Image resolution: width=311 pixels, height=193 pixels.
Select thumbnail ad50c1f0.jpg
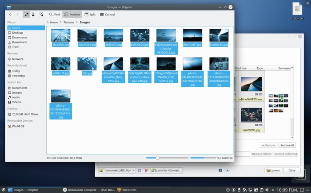pyautogui.click(x=60, y=64)
